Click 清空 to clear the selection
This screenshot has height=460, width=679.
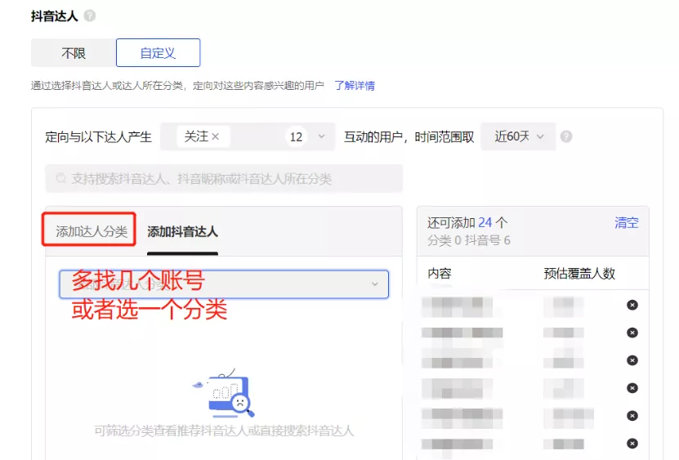pos(626,222)
